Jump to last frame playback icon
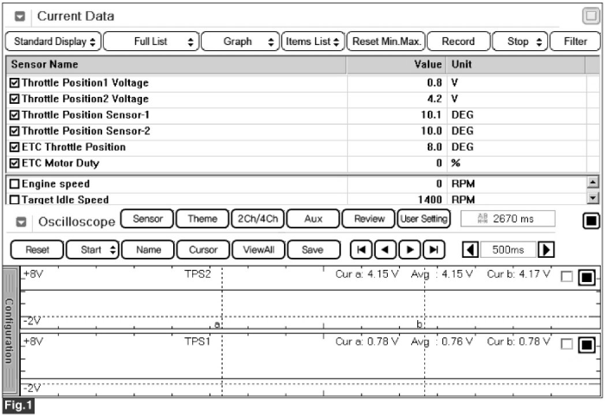Screen dimensions: 606x417 [435, 250]
